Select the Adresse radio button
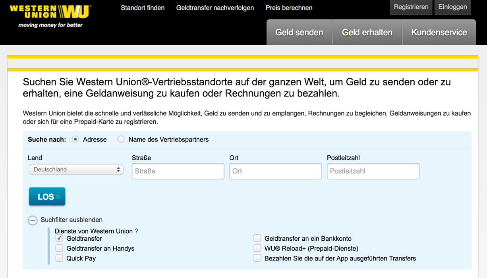 click(x=75, y=139)
